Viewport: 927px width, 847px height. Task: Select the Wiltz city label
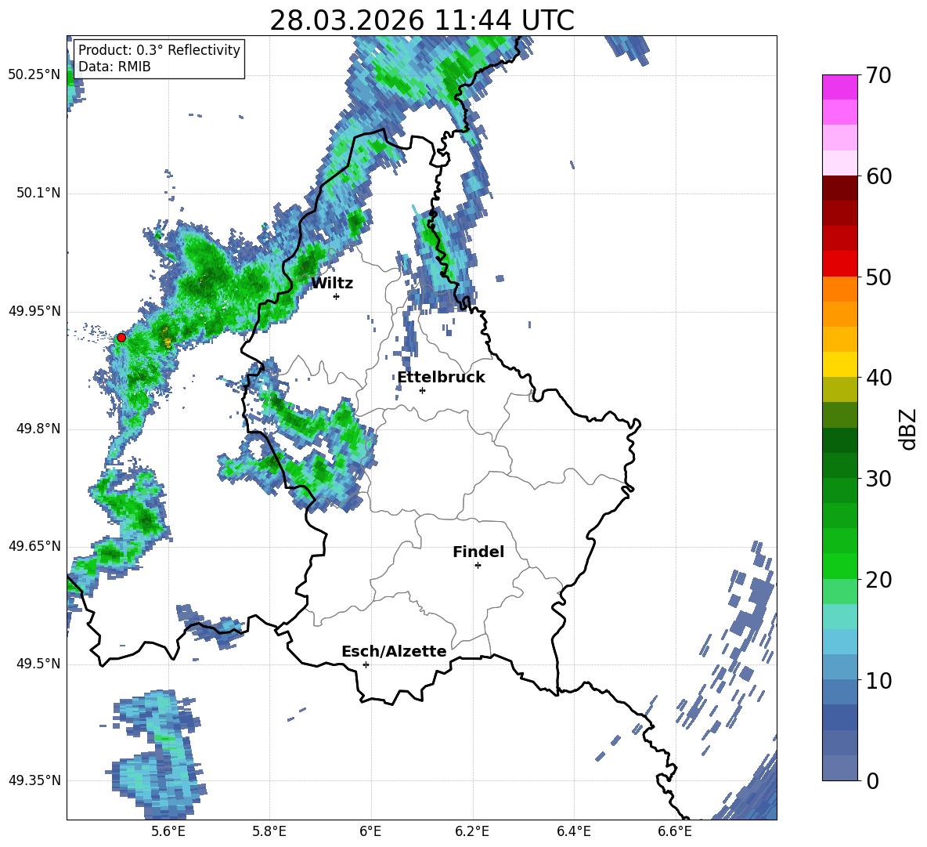(x=332, y=284)
